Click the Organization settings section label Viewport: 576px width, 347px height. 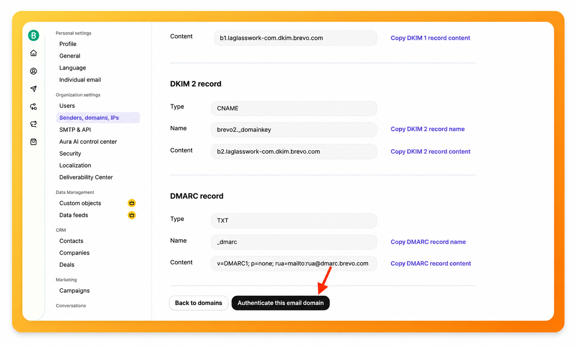(x=78, y=95)
